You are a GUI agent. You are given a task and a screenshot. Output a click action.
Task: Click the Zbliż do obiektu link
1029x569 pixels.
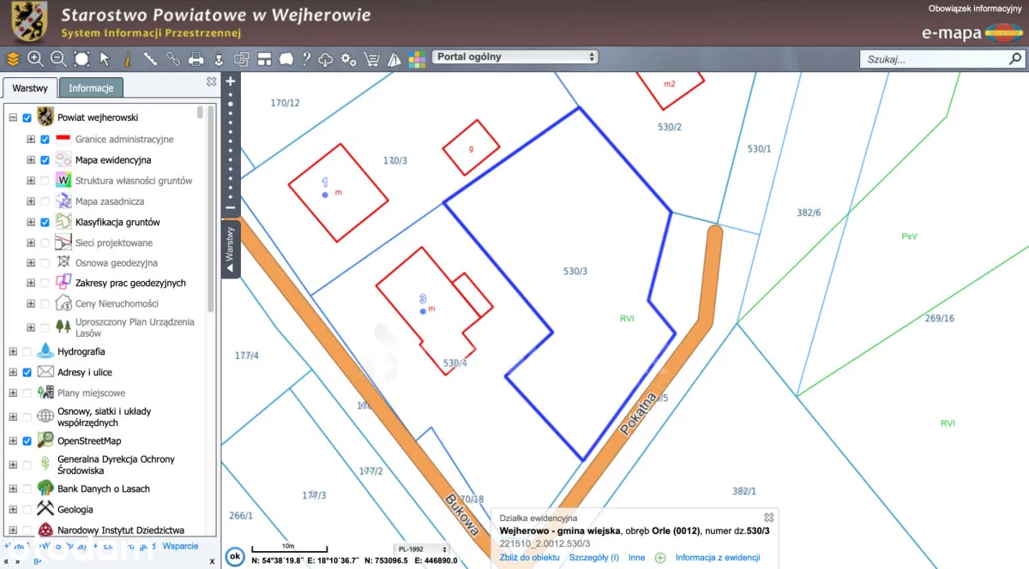click(529, 558)
